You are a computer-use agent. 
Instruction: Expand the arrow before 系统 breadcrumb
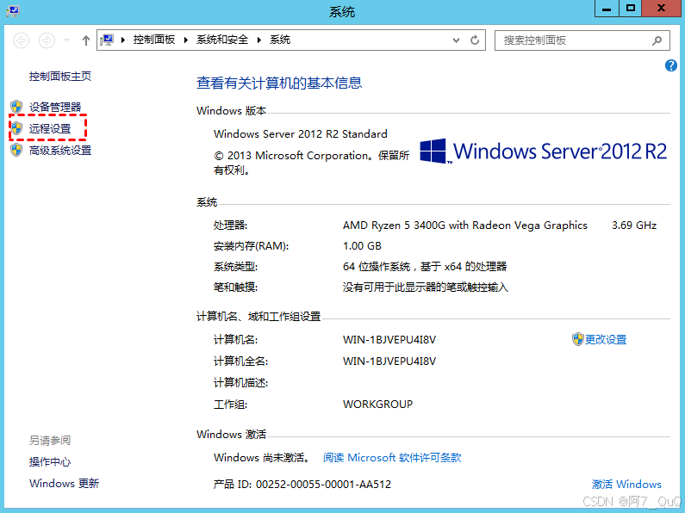(259, 40)
